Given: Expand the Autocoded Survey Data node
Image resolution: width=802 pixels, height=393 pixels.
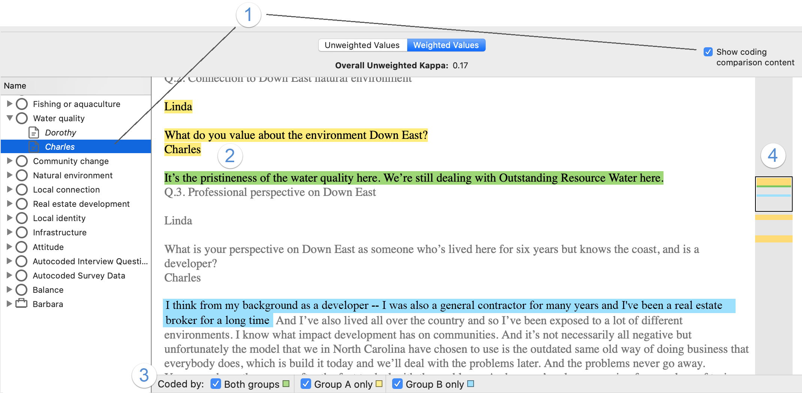Looking at the screenshot, I should [x=9, y=276].
